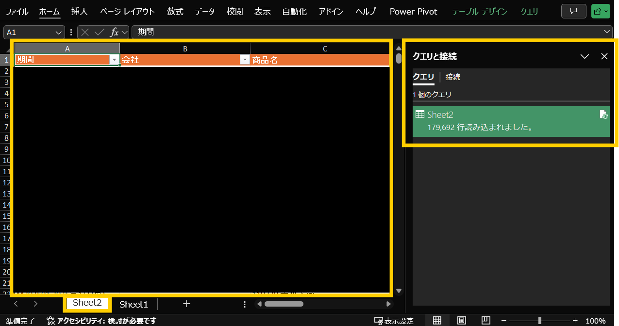Image resolution: width=619 pixels, height=326 pixels.
Task: Close the クエリと接続 pane
Action: click(x=604, y=56)
